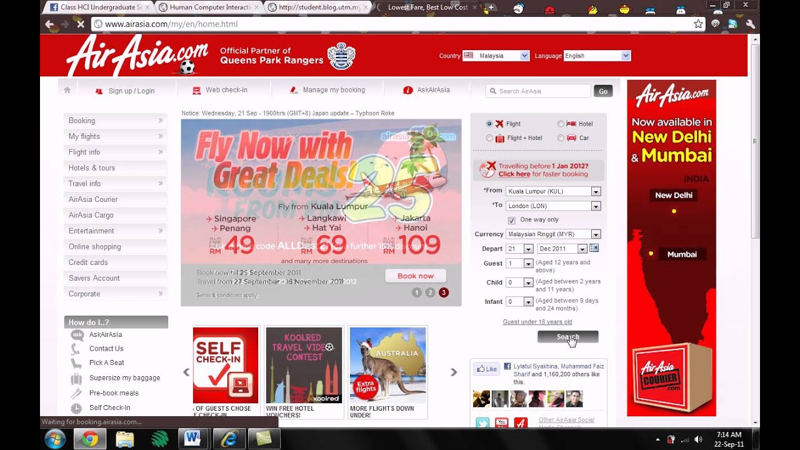Open file explorer folder in taskbar
This screenshot has height=450, width=800.
125,439
